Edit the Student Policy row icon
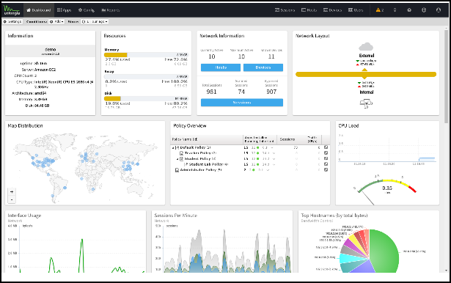The image size is (451, 283). [x=326, y=158]
